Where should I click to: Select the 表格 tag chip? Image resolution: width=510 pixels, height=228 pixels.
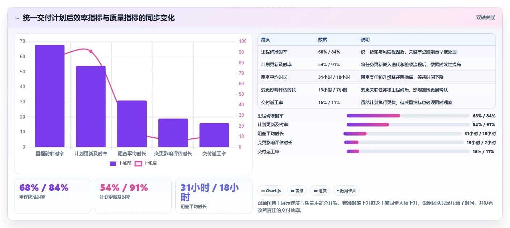(297, 191)
